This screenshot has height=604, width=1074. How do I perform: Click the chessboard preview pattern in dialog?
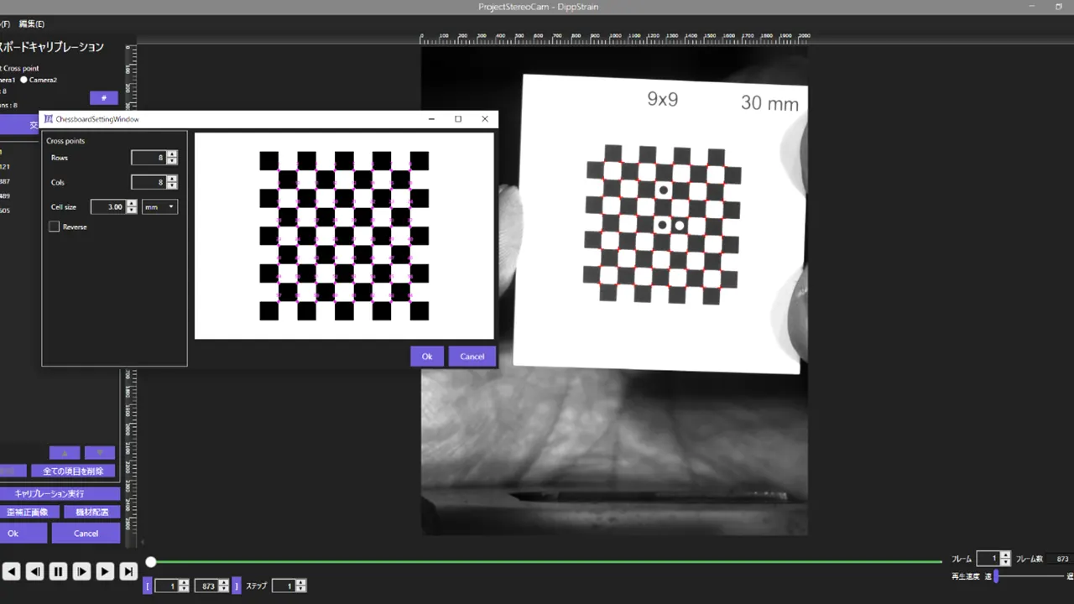point(344,236)
